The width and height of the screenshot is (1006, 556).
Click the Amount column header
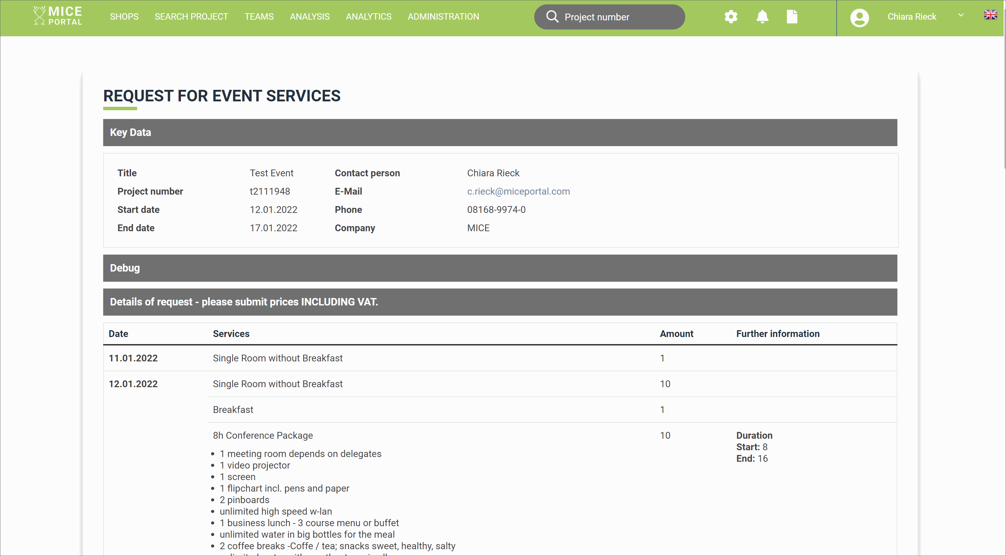[676, 334]
